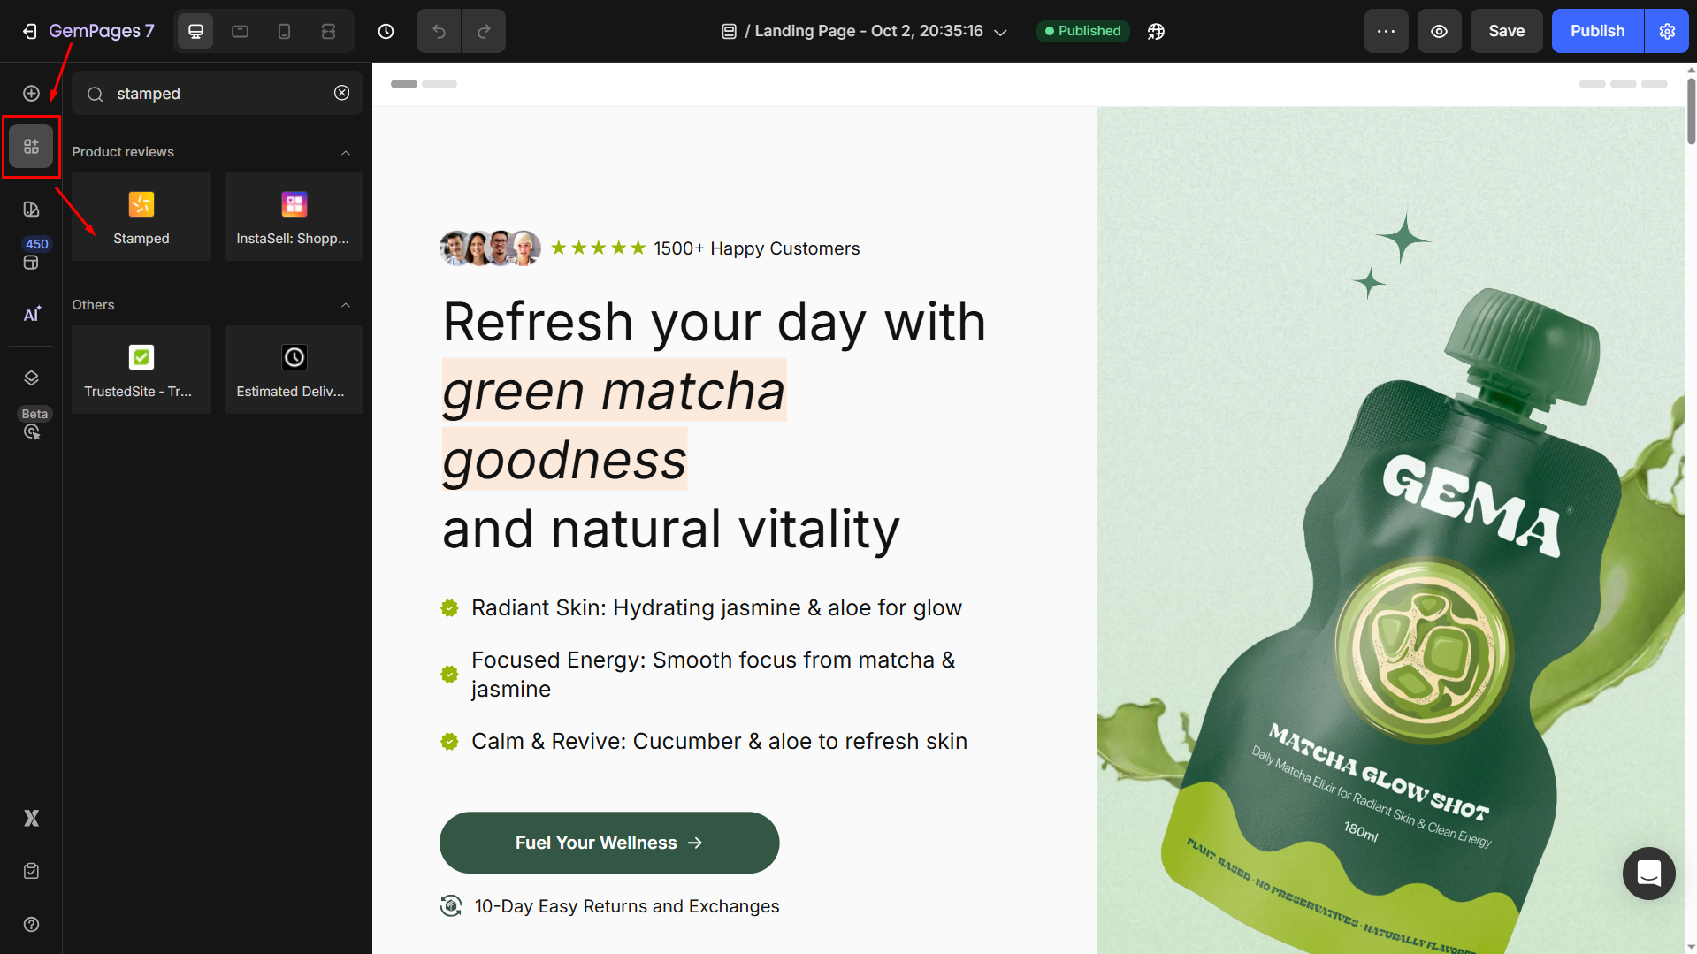Switch to mobile device view

click(x=284, y=31)
